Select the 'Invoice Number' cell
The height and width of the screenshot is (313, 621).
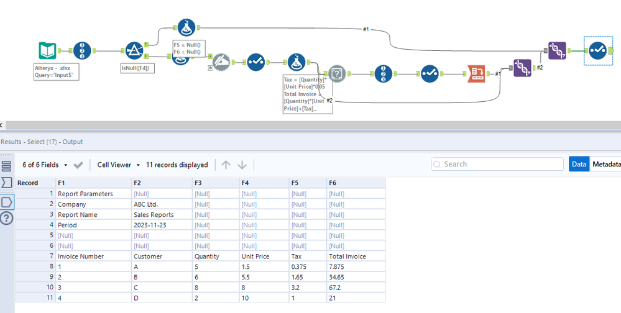click(x=93, y=256)
